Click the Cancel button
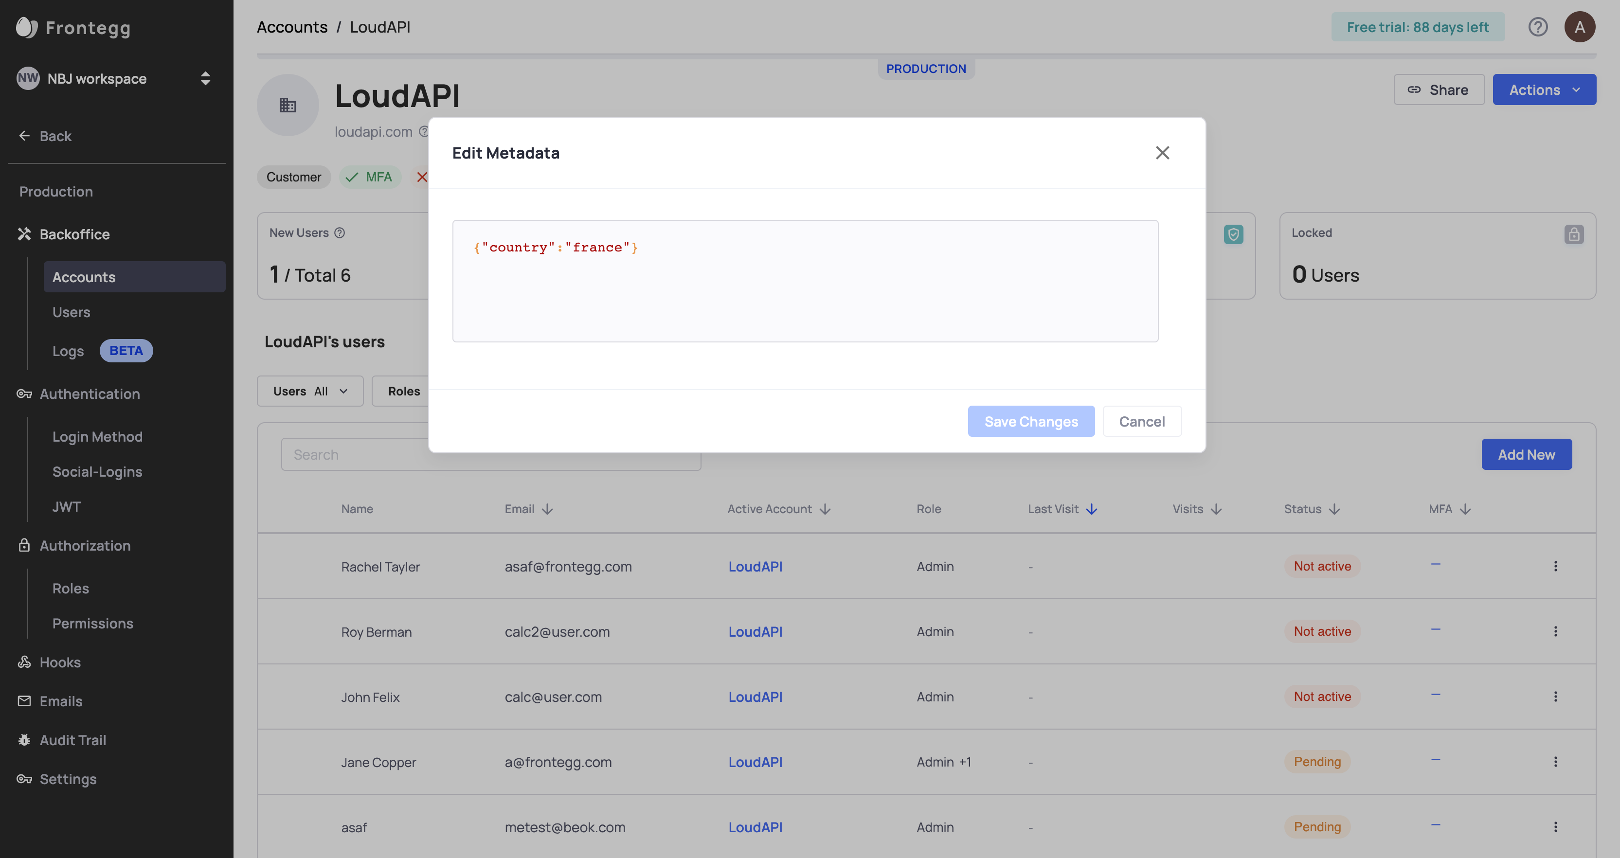1620x858 pixels. coord(1141,421)
